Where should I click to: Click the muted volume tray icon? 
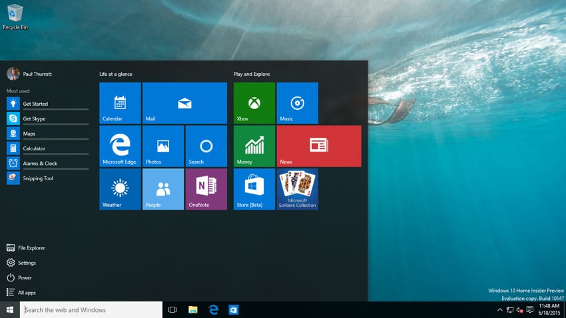click(520, 310)
